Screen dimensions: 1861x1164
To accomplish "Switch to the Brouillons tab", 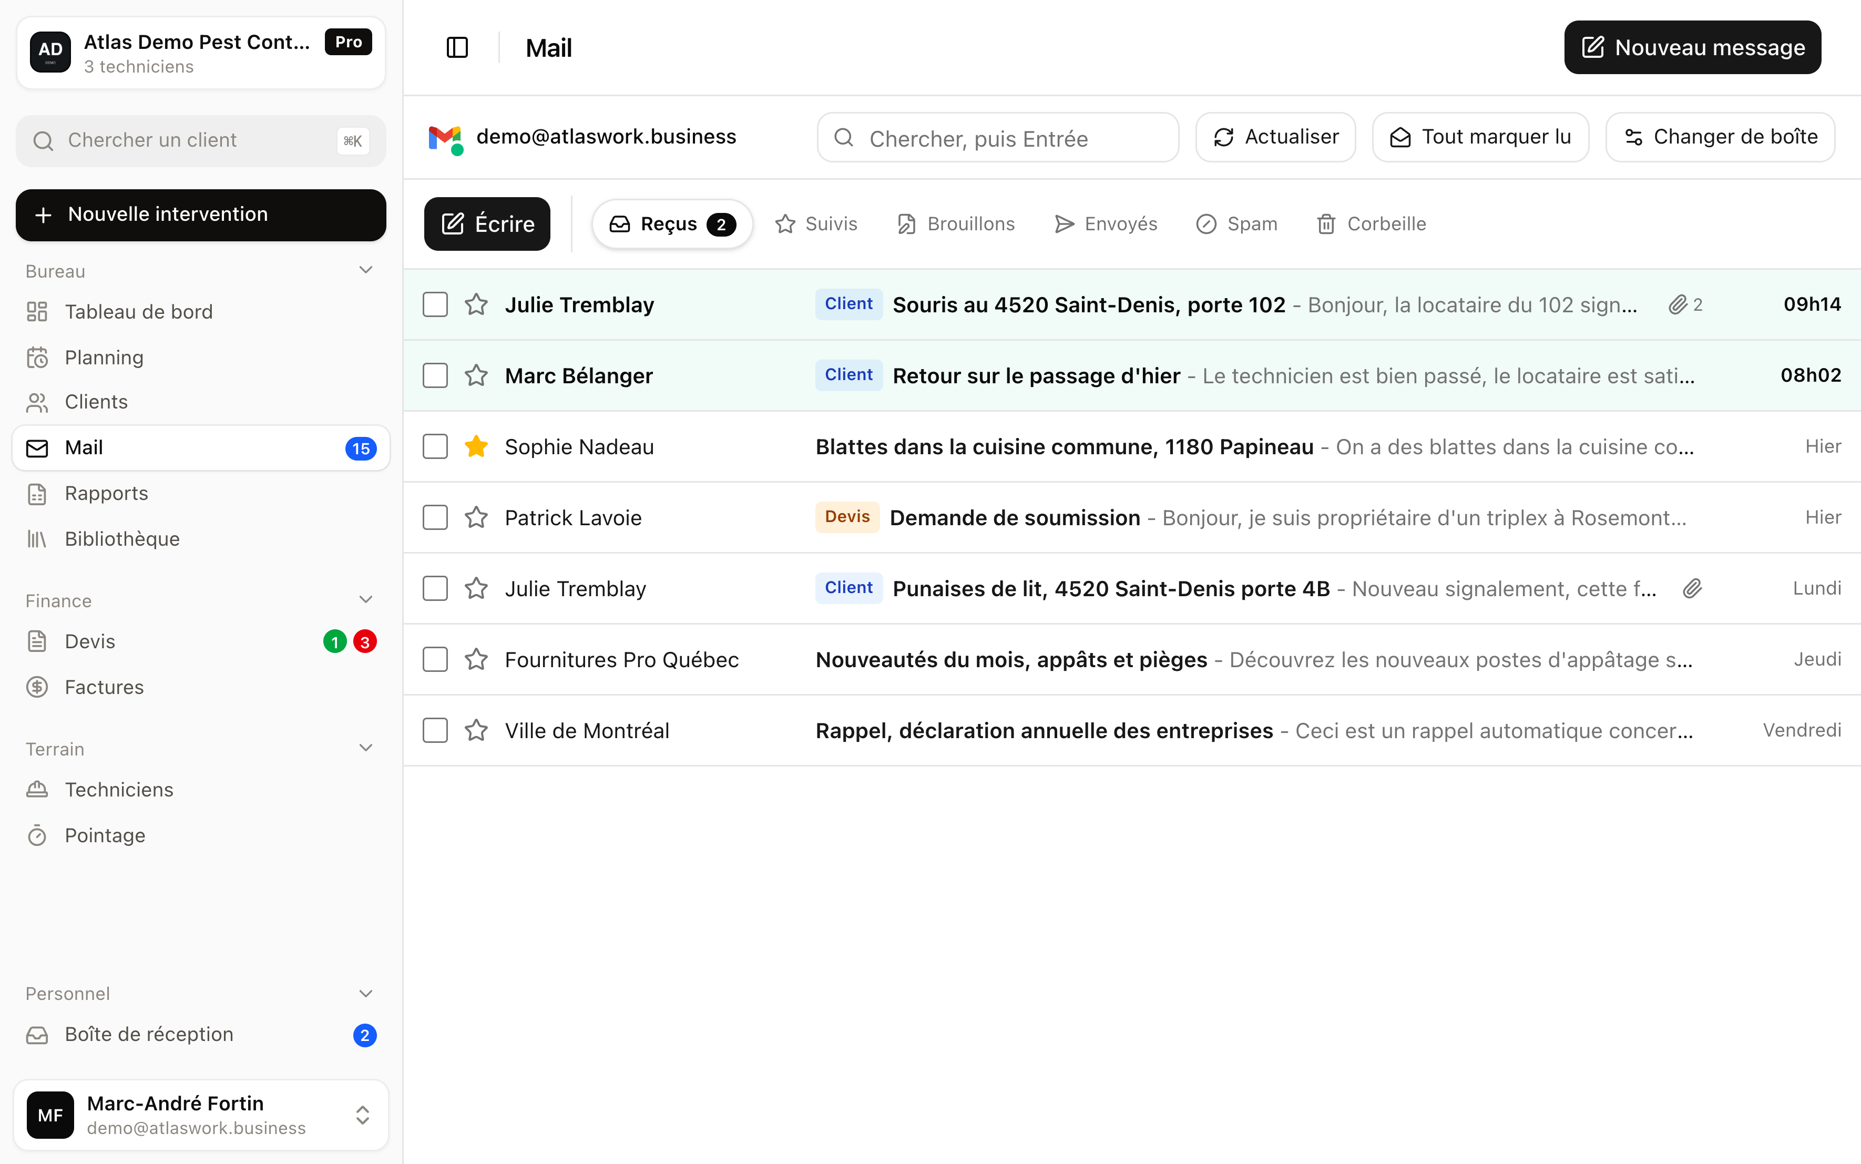I will [956, 224].
